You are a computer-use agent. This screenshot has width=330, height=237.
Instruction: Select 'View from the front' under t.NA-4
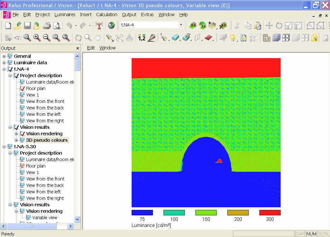click(x=45, y=101)
